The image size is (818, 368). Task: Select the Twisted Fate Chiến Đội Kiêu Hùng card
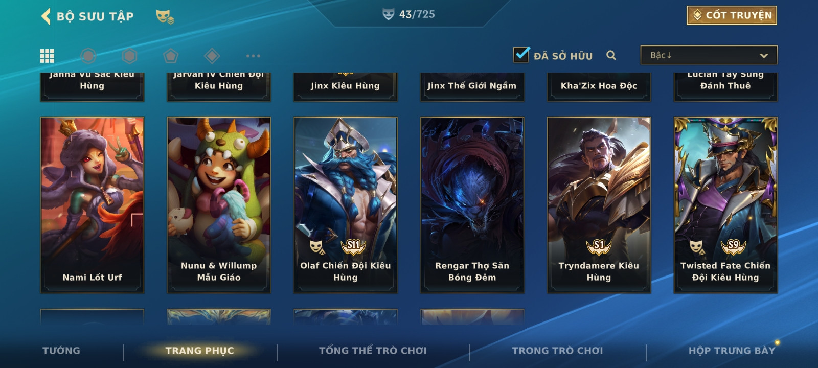(x=725, y=205)
